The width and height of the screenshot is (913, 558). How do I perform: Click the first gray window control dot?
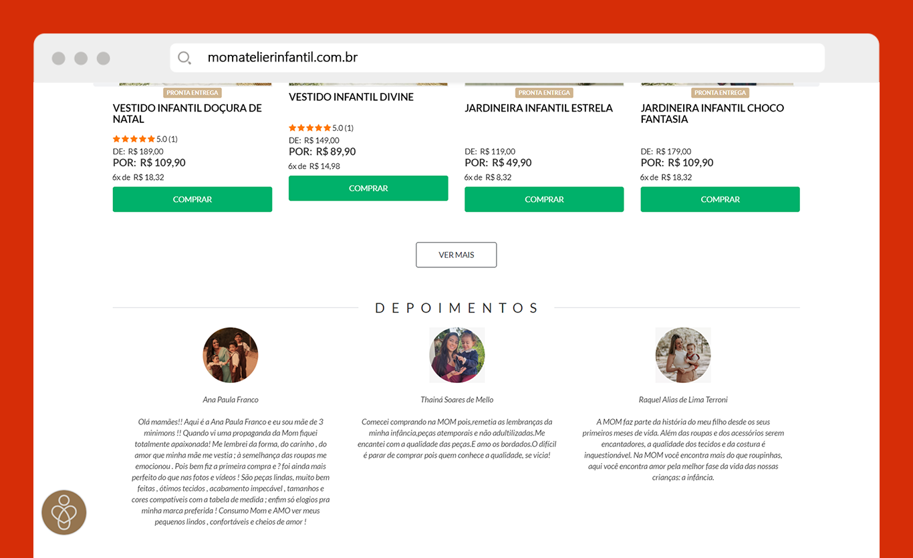tap(59, 58)
